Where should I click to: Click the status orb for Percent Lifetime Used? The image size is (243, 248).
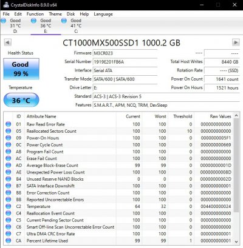pos(9,241)
